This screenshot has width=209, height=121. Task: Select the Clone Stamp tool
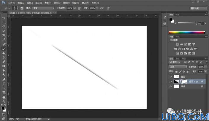coord(4,53)
